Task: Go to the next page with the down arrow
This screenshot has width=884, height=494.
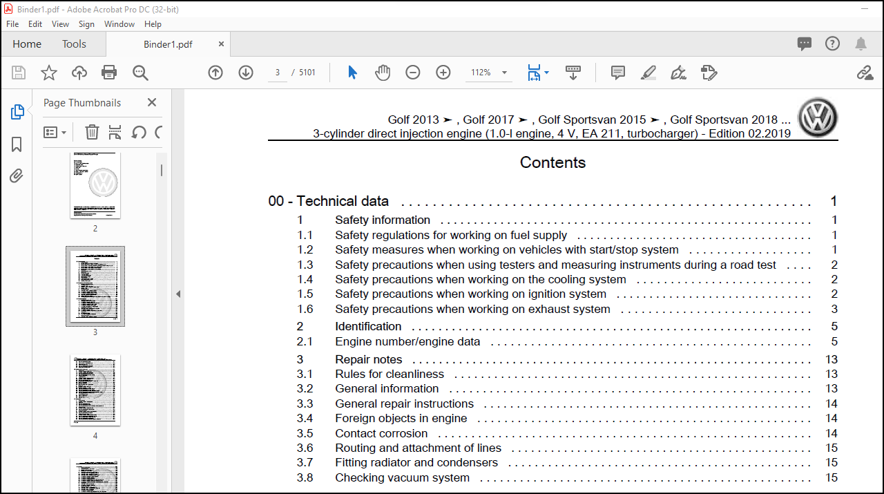Action: pos(246,73)
